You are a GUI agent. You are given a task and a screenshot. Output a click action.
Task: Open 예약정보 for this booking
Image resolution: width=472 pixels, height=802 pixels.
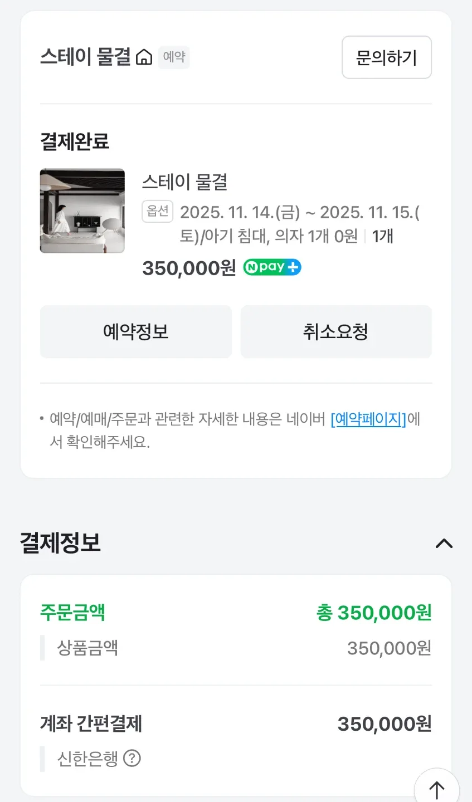135,332
